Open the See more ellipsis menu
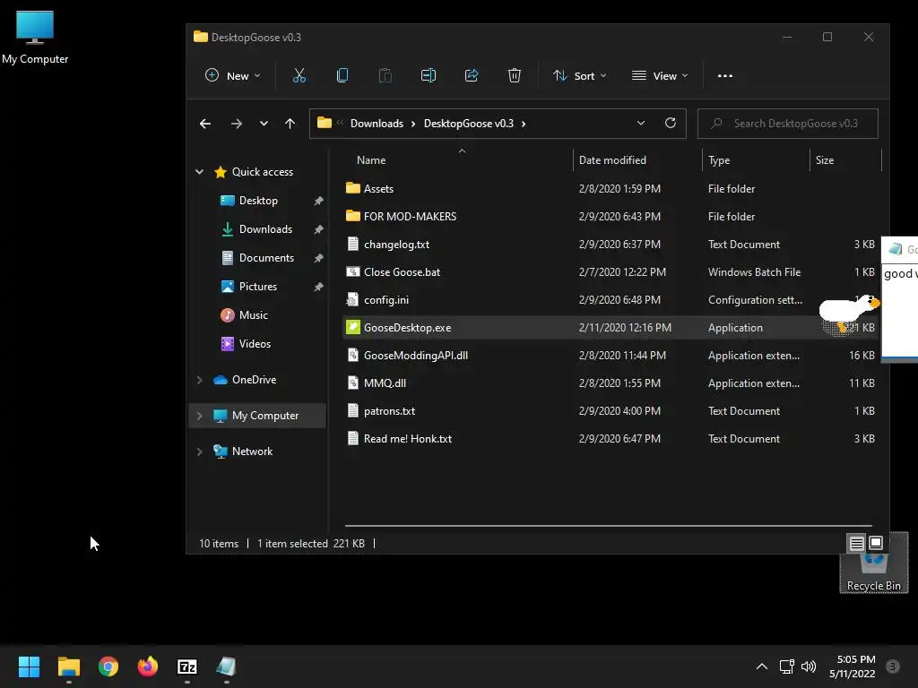Screen dimensions: 918x688 (724, 75)
